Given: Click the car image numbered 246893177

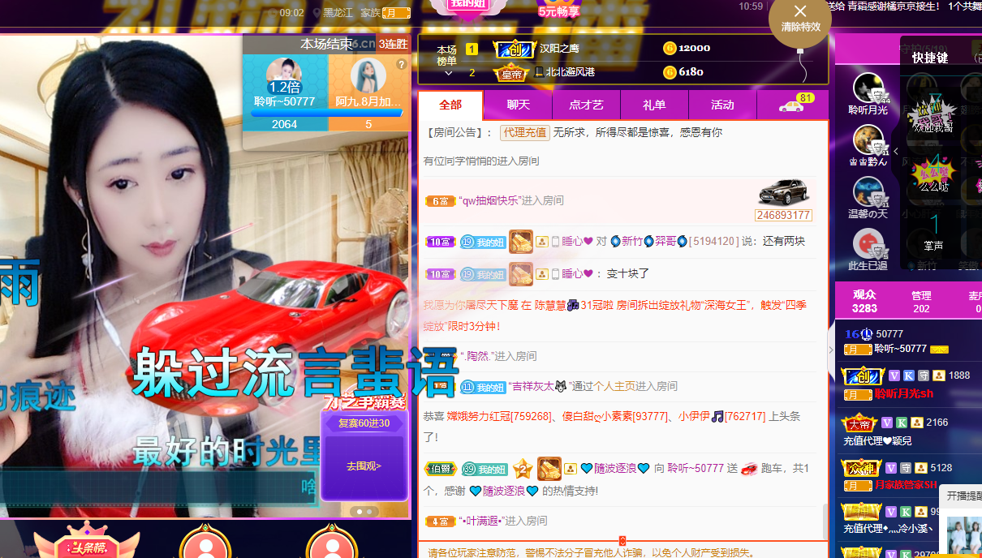Looking at the screenshot, I should (783, 192).
